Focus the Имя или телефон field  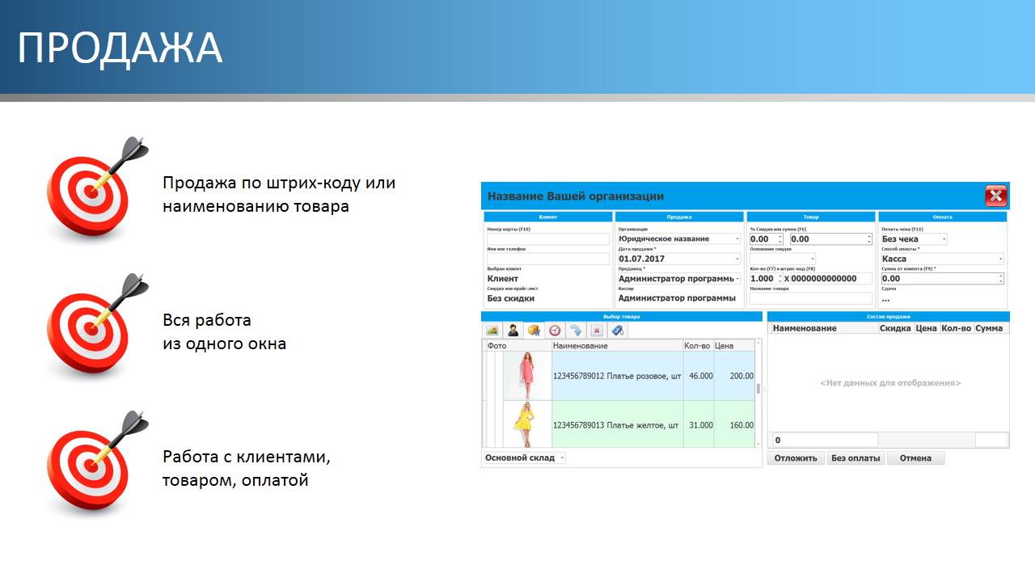[x=547, y=259]
